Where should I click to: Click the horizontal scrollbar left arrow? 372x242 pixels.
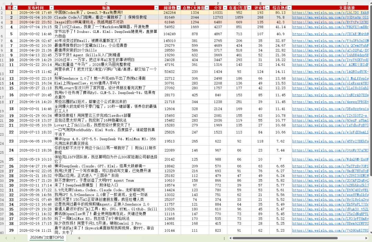click(230, 238)
